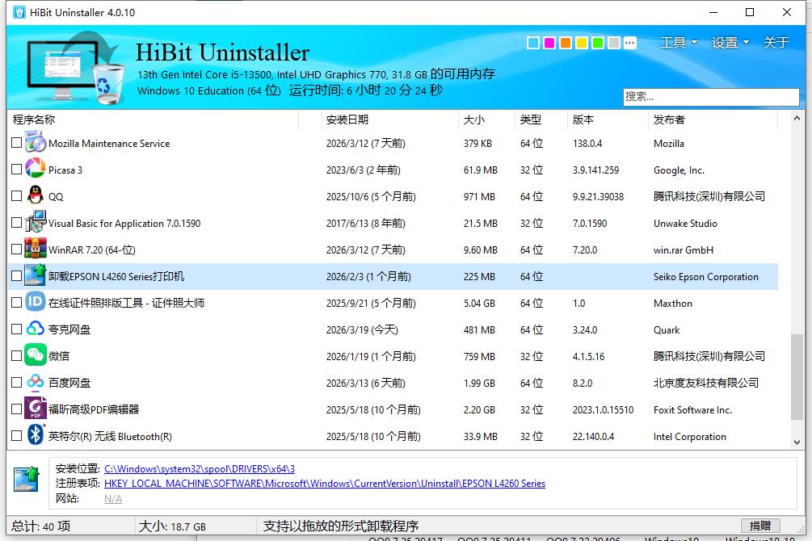This screenshot has width=812, height=541.
Task: Click the 福昕高级PDF编辑器 icon
Action: pos(36,409)
